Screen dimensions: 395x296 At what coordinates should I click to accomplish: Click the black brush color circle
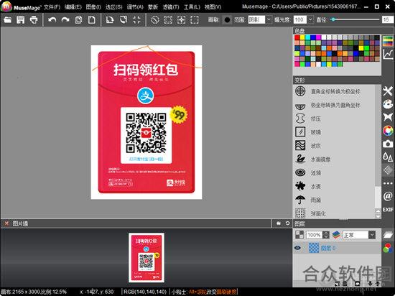pyautogui.click(x=227, y=19)
